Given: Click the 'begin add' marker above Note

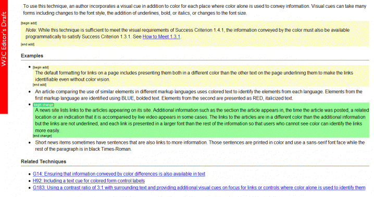Looking at the screenshot, I should tap(29, 23).
